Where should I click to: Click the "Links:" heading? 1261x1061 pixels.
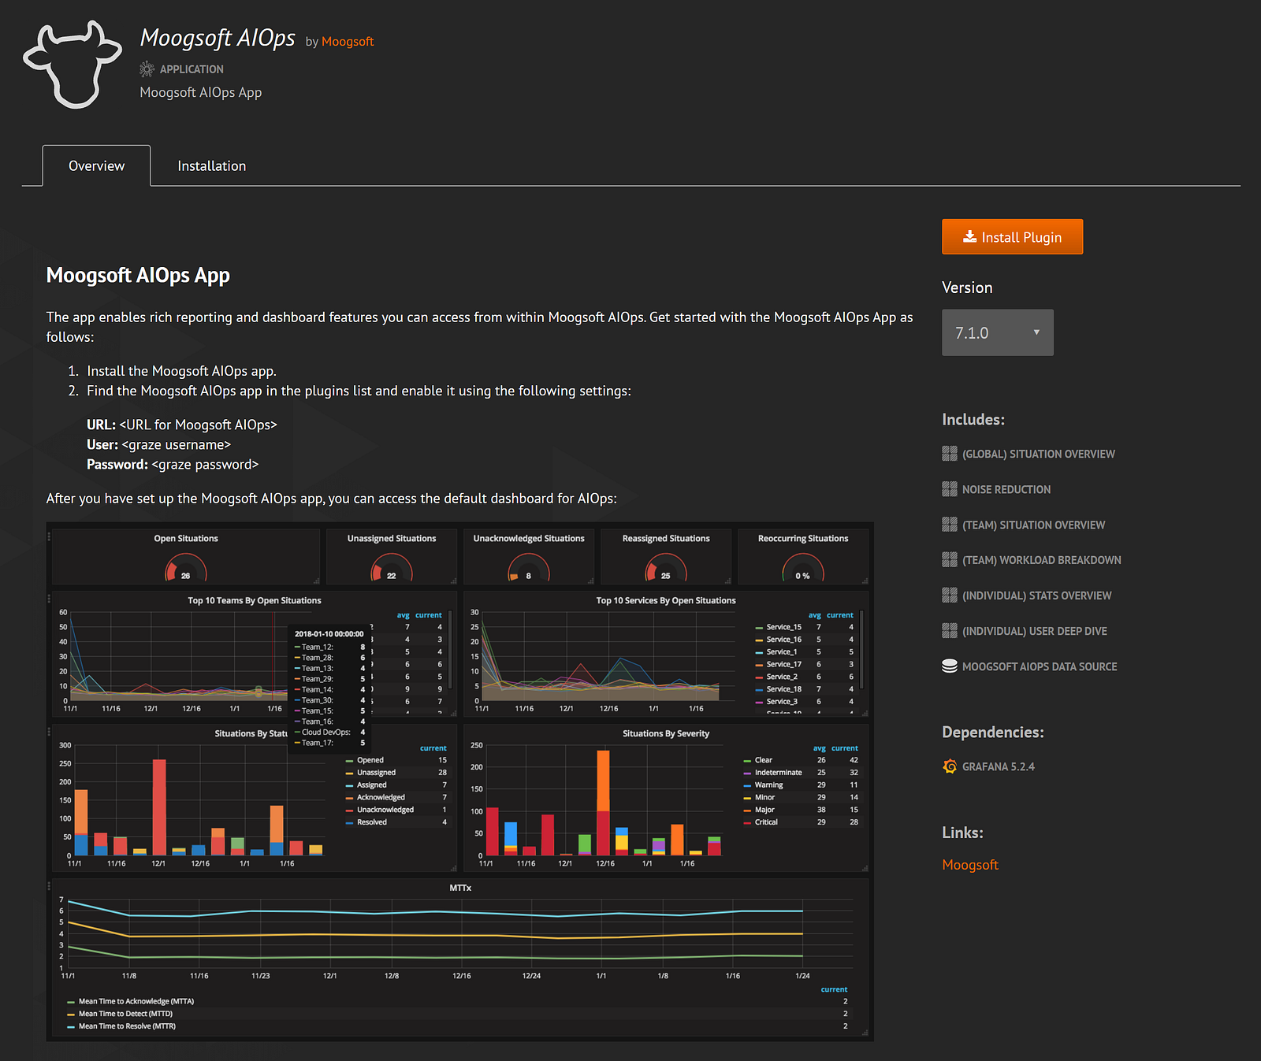pos(962,833)
